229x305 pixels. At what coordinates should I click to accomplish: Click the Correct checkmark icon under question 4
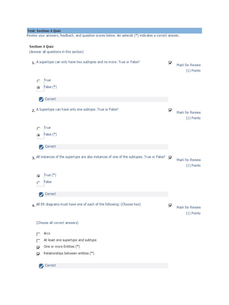(x=41, y=266)
